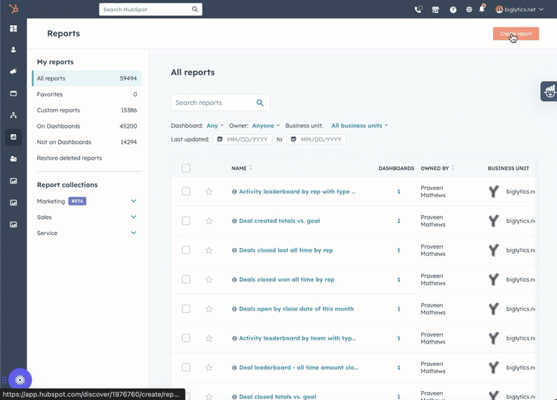Image resolution: width=557 pixels, height=400 pixels.
Task: Open the Dashboard Any filter dropdown
Action: [x=215, y=125]
